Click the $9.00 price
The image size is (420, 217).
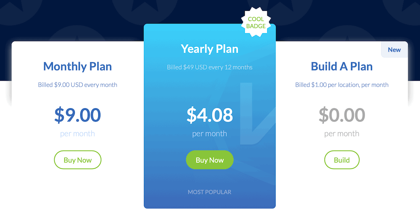78,115
